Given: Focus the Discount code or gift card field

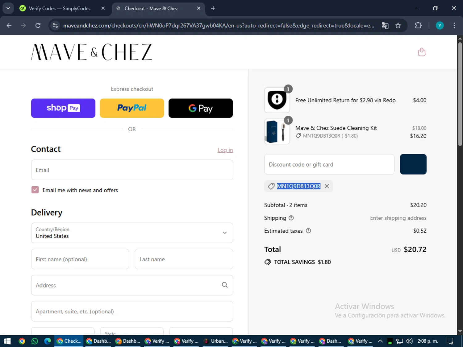Looking at the screenshot, I should tap(329, 164).
